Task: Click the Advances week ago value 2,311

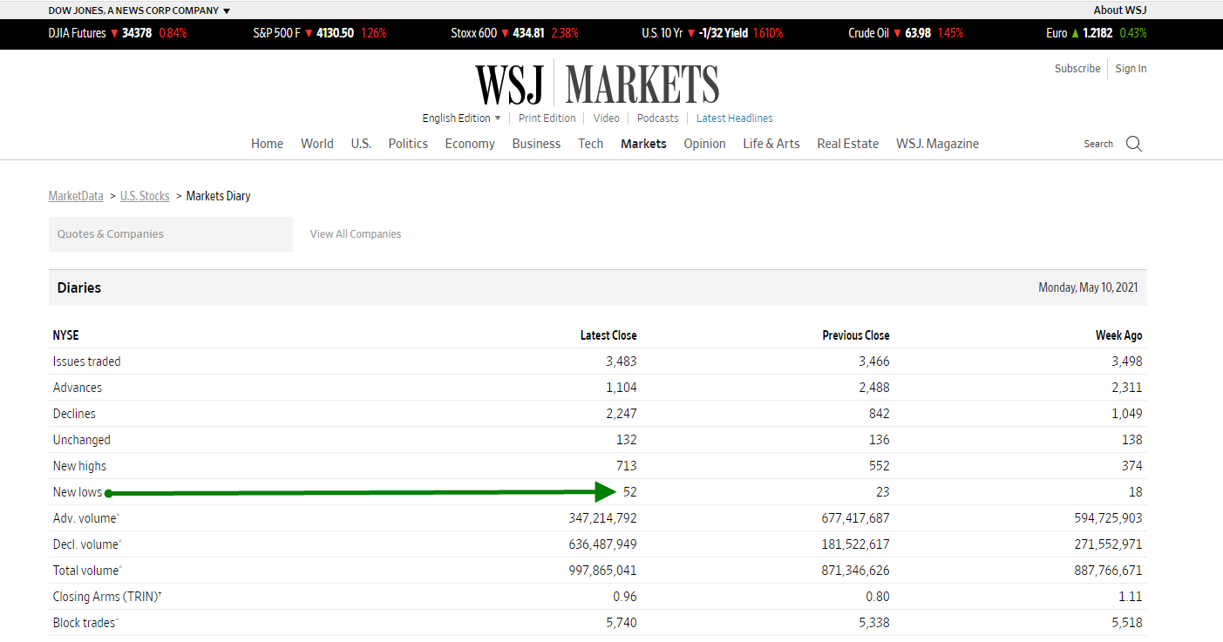Action: tap(1127, 388)
